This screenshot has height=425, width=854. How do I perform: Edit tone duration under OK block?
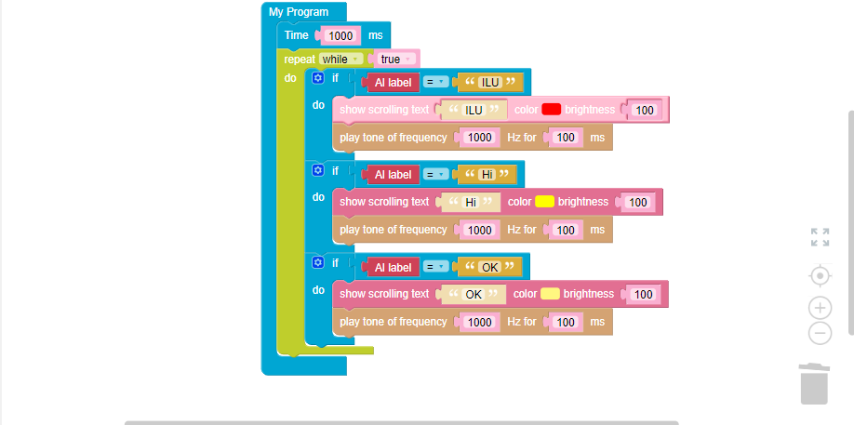pyautogui.click(x=566, y=322)
